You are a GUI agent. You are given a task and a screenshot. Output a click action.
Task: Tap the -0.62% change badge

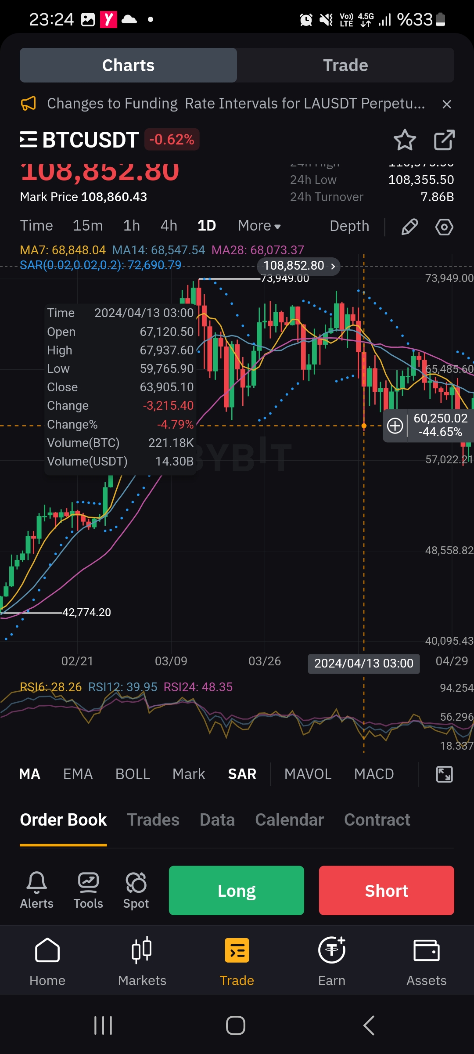[x=172, y=140]
